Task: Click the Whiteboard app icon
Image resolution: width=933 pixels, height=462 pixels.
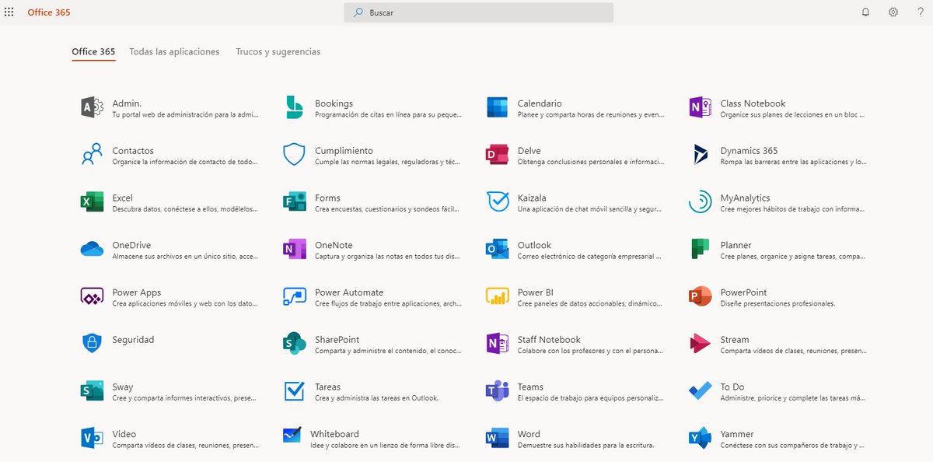Action: point(292,436)
